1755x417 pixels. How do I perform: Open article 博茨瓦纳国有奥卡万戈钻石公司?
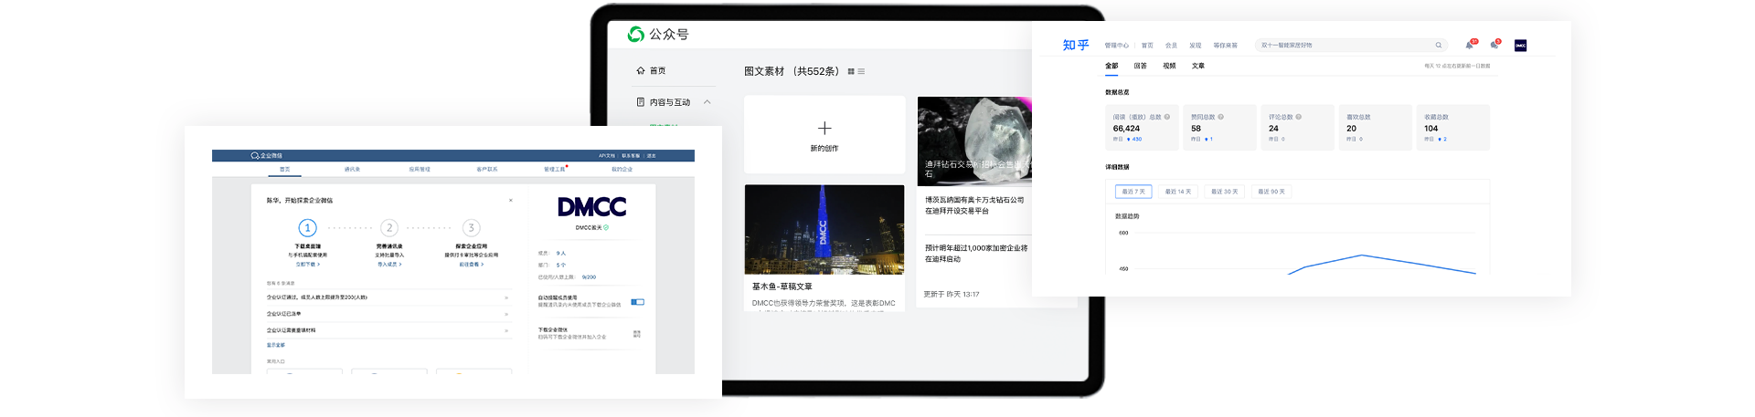[x=974, y=205]
